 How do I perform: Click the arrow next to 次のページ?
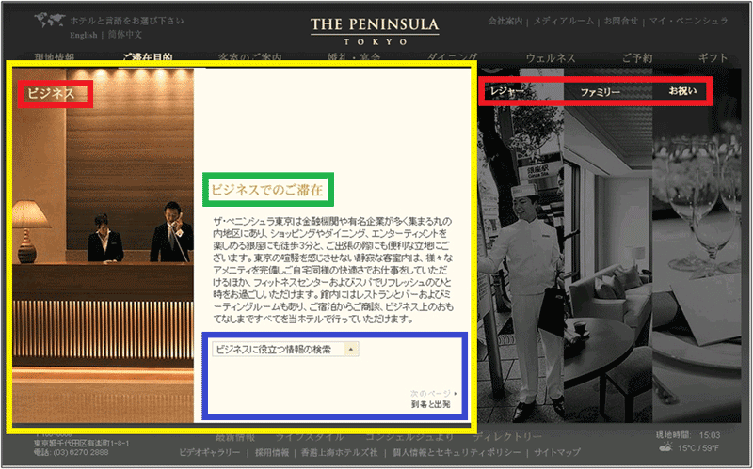pos(457,393)
